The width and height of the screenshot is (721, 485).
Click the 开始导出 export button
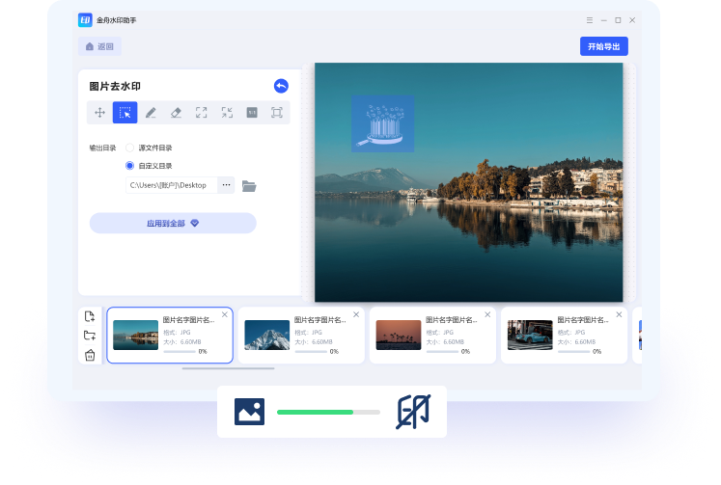603,46
